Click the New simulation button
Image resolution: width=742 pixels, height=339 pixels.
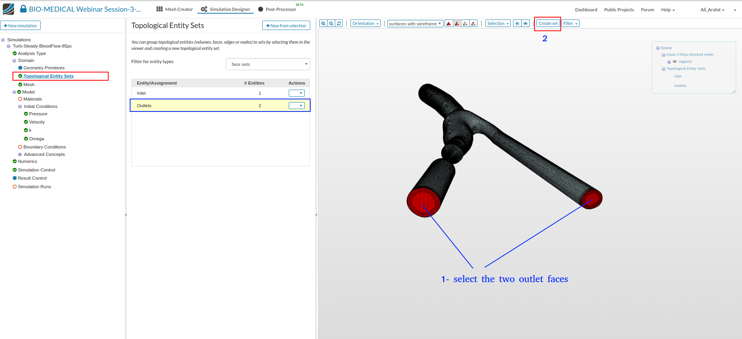coord(20,26)
